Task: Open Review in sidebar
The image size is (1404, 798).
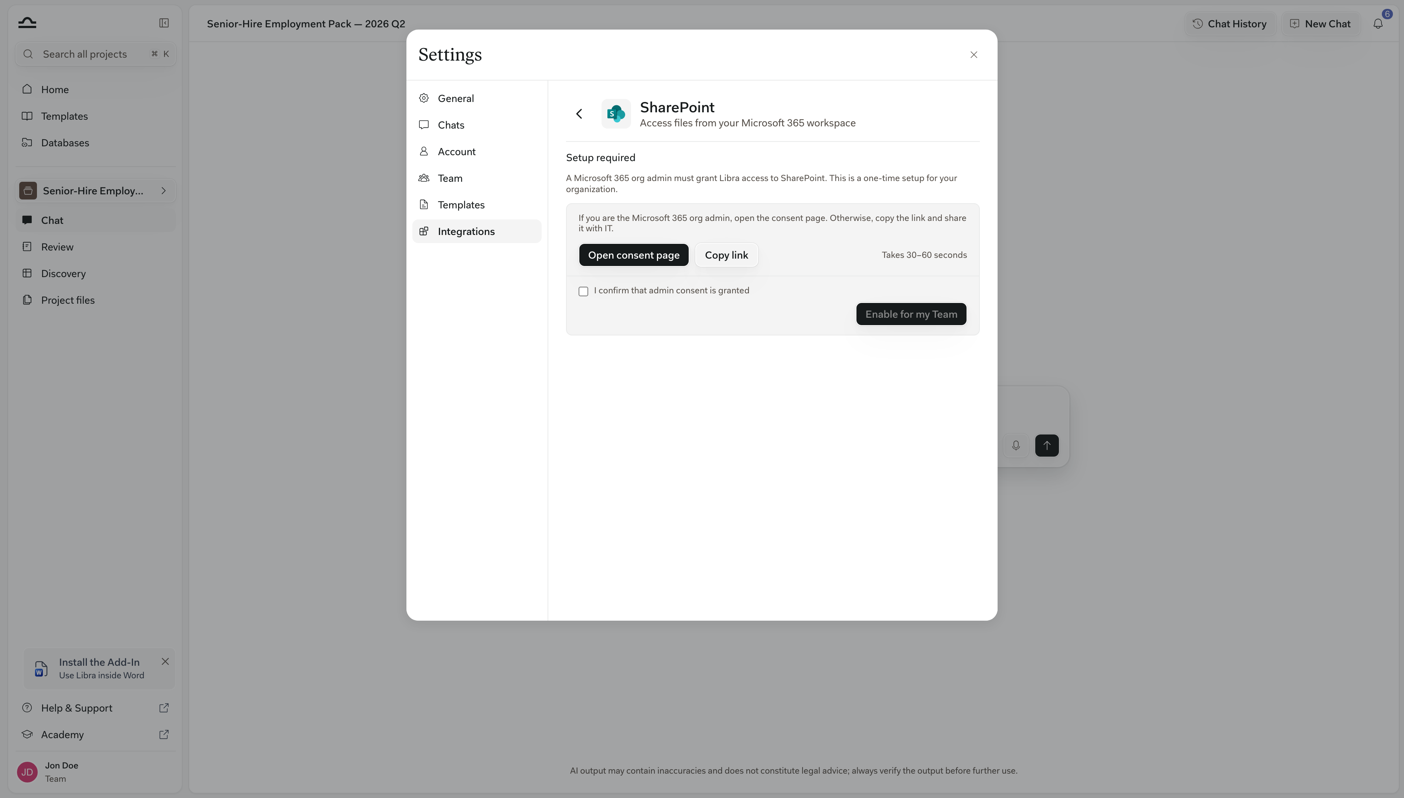Action: pyautogui.click(x=95, y=247)
